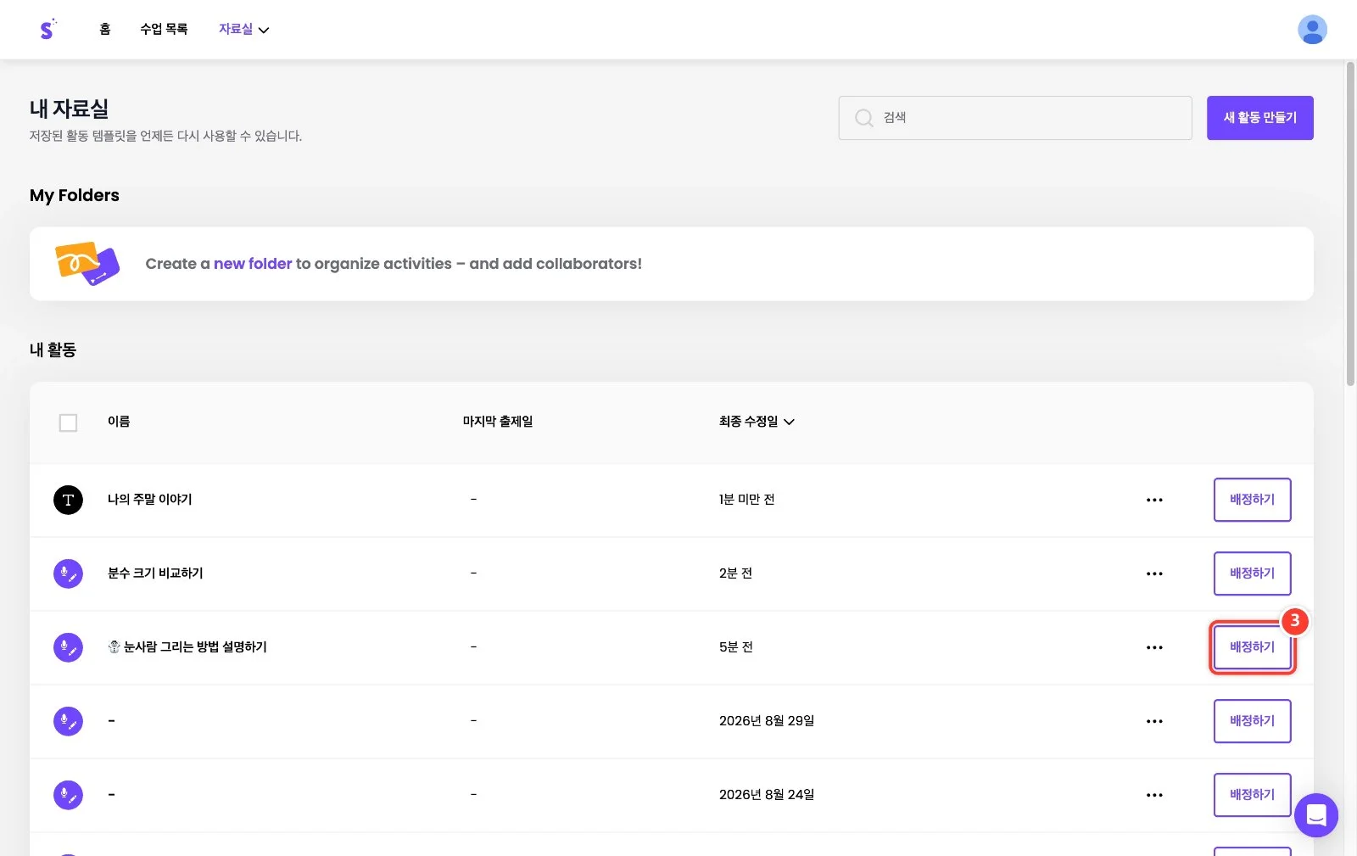Go to the 홈 menu item
Viewport: 1357px width, 856px height.
(x=105, y=29)
